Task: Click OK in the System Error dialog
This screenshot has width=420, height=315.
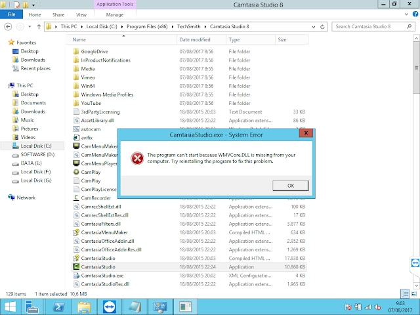Action: point(290,186)
